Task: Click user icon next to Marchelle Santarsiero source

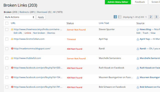Action: (138, 58)
